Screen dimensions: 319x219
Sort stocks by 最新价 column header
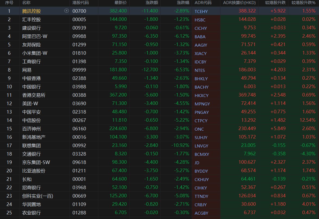click(121, 3)
